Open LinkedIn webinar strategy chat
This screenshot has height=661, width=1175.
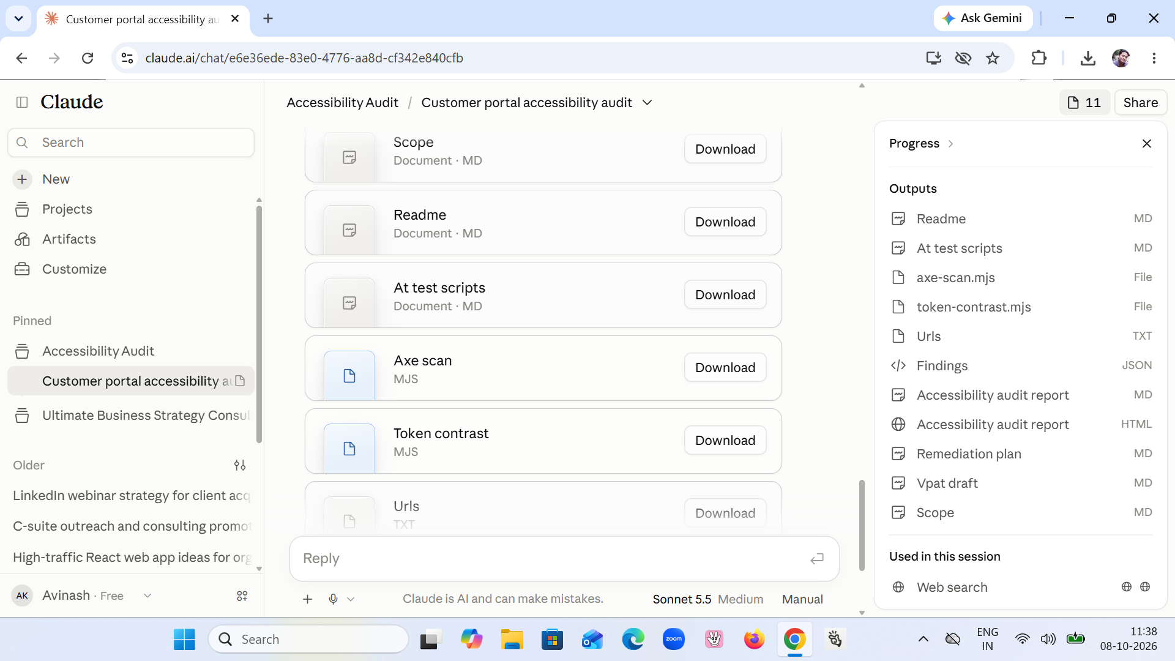(132, 496)
